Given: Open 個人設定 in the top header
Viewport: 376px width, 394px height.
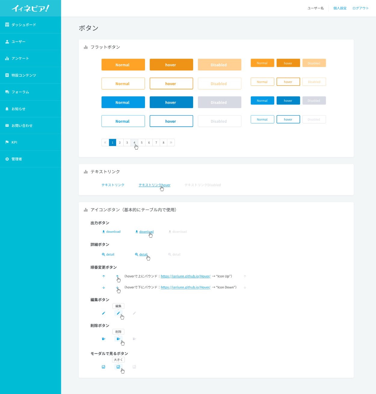Looking at the screenshot, I should (340, 8).
